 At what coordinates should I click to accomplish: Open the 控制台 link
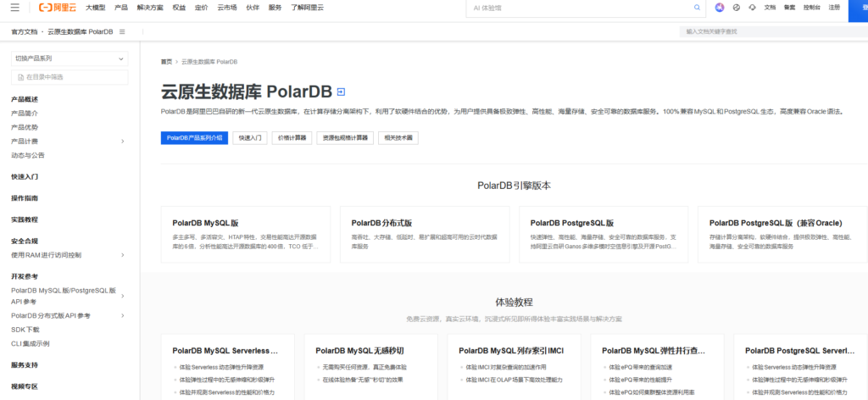812,8
